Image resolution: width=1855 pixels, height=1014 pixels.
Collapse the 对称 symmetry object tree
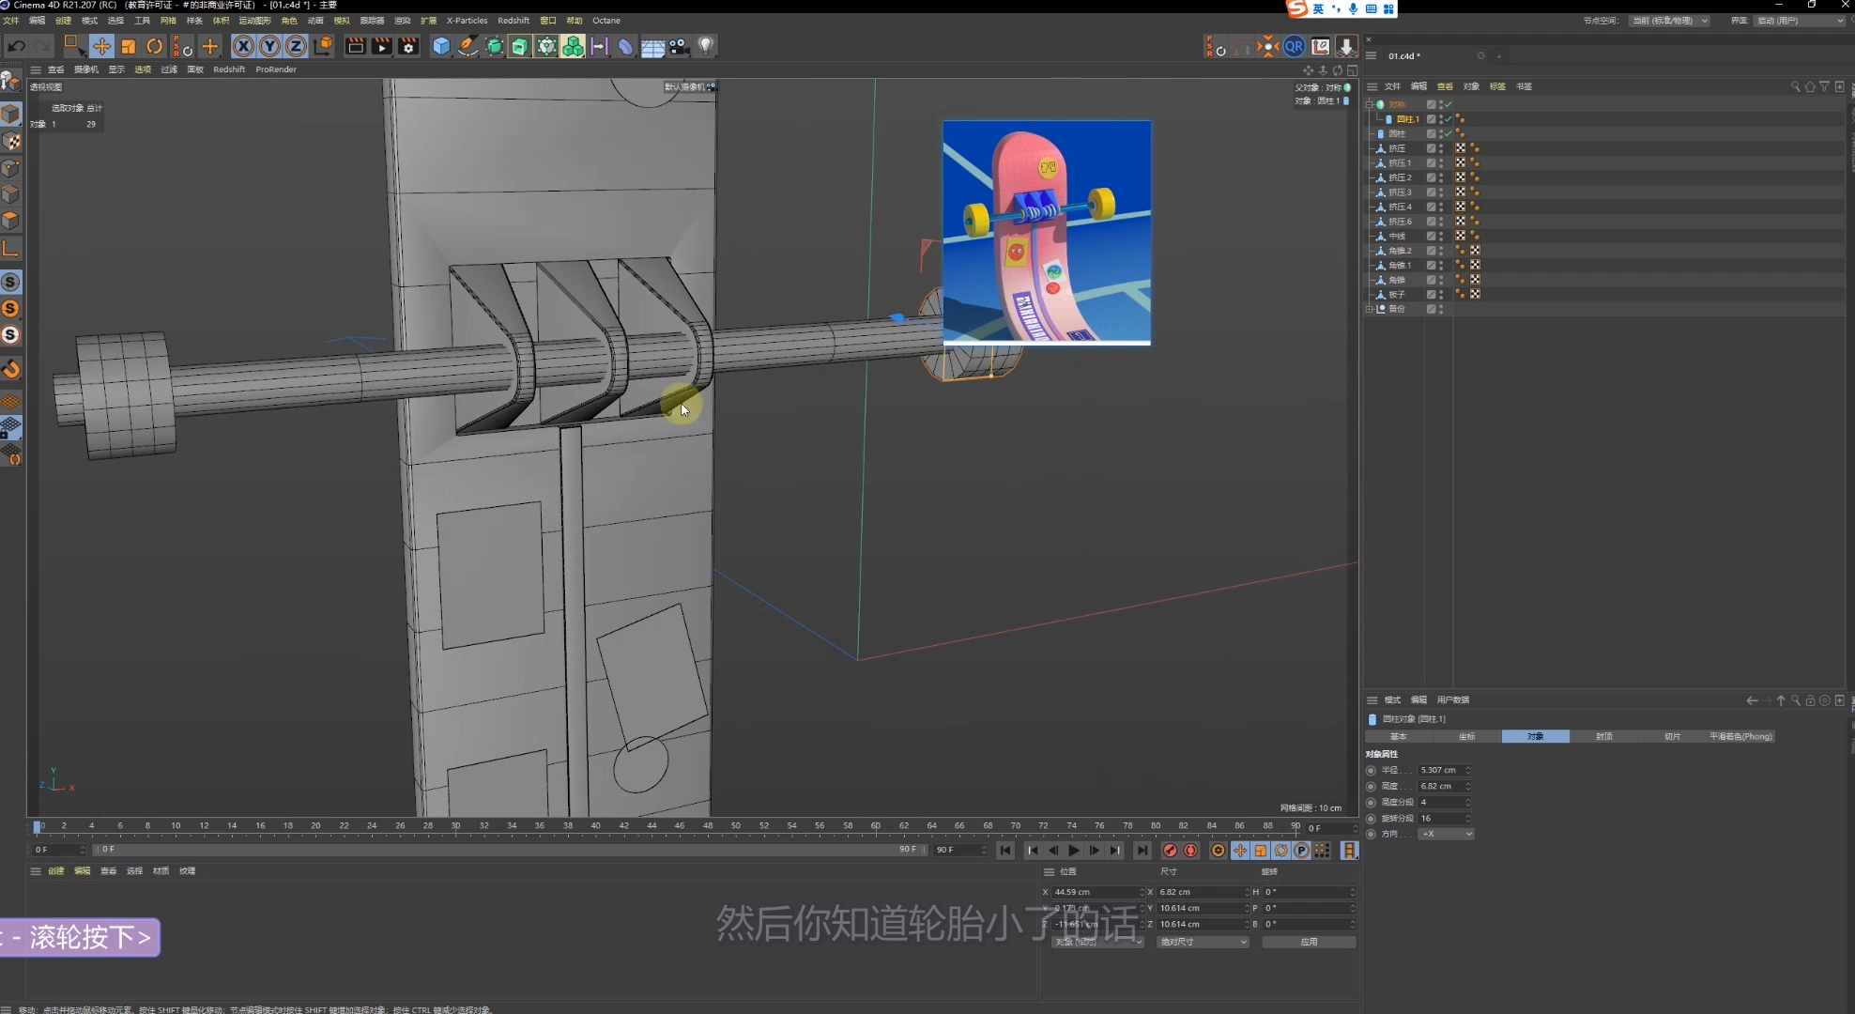pos(1370,104)
